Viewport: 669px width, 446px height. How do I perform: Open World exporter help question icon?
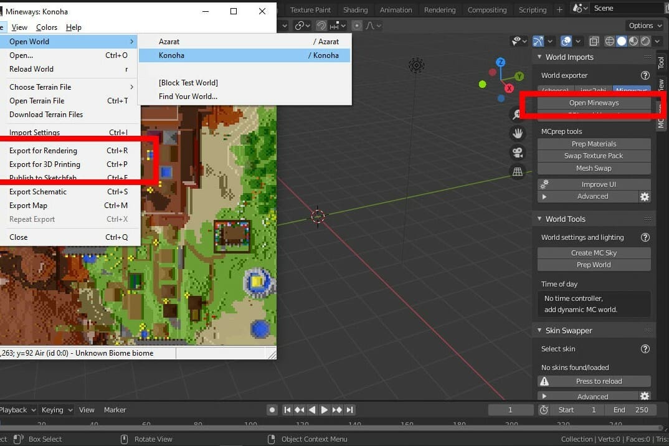(x=645, y=75)
